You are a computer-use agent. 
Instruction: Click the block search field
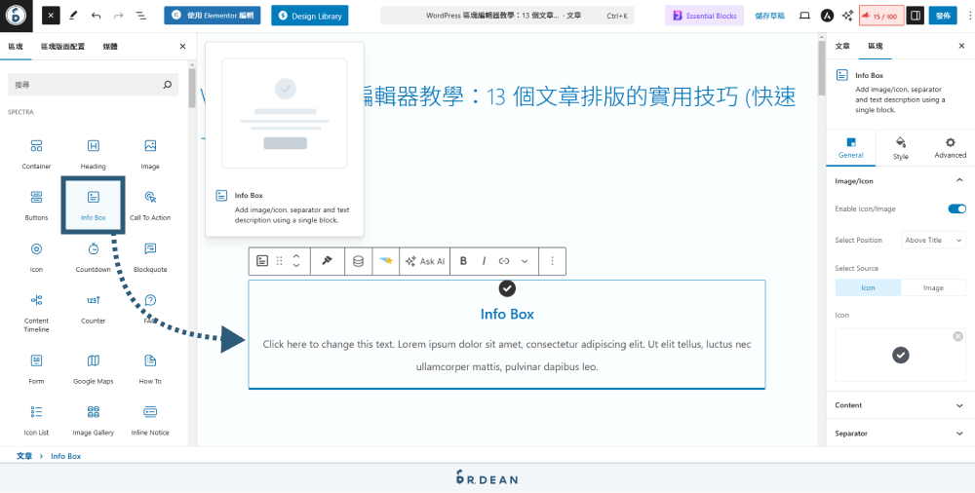[94, 85]
